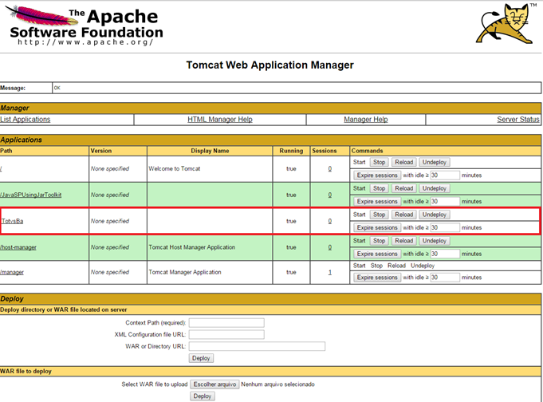Image resolution: width=543 pixels, height=402 pixels.
Task: Open the Manager Help link
Action: (366, 120)
